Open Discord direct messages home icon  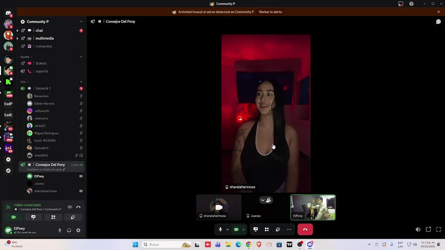(8, 13)
